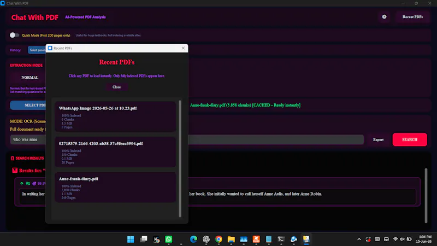Screen dimensions: 437x246
Task: Open ChatGPT from the taskbar
Action: (x=206, y=239)
